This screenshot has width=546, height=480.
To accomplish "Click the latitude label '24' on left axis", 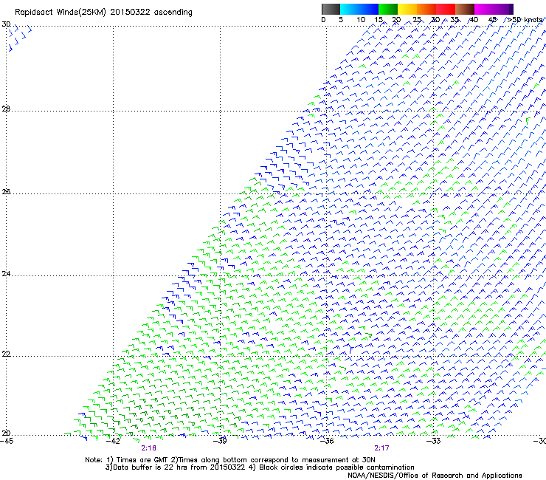I will (x=6, y=274).
